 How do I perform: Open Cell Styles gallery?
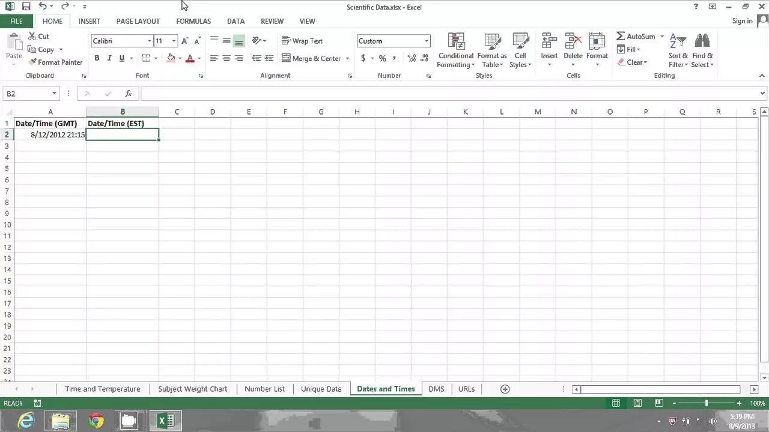click(x=520, y=50)
